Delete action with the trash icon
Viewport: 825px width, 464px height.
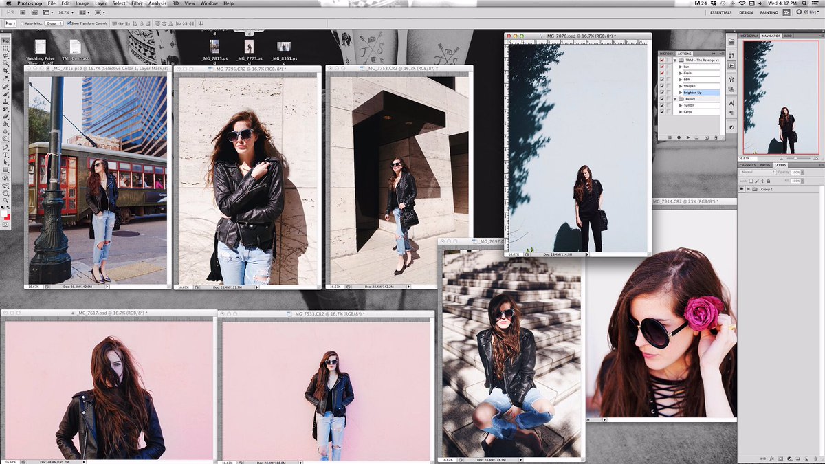(x=716, y=137)
